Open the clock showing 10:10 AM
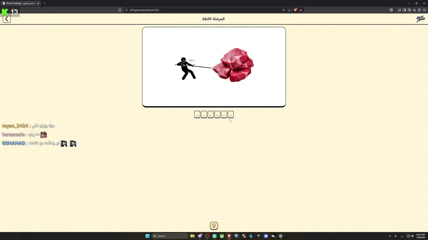The height and width of the screenshot is (240, 428). [420, 236]
